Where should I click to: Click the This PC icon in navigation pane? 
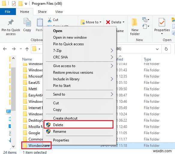[9, 112]
